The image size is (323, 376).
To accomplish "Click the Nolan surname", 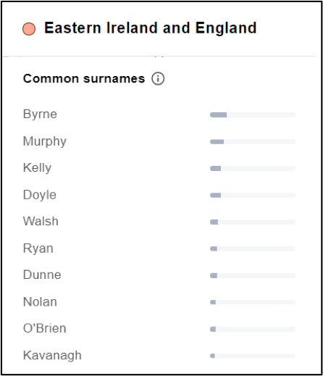I will pos(40,302).
